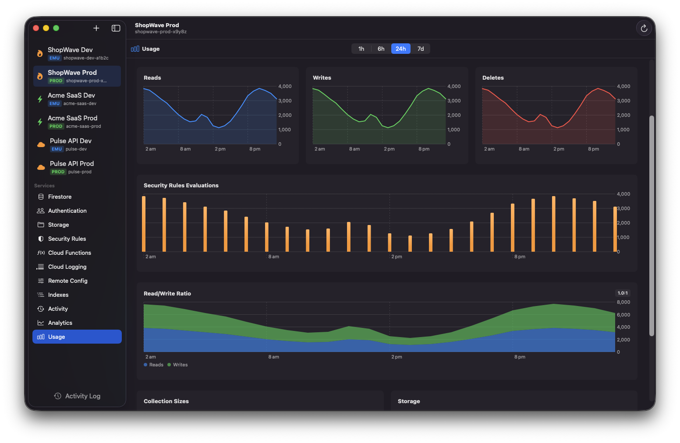Switch usage time range to 7d
This screenshot has height=443, width=680.
pos(420,49)
